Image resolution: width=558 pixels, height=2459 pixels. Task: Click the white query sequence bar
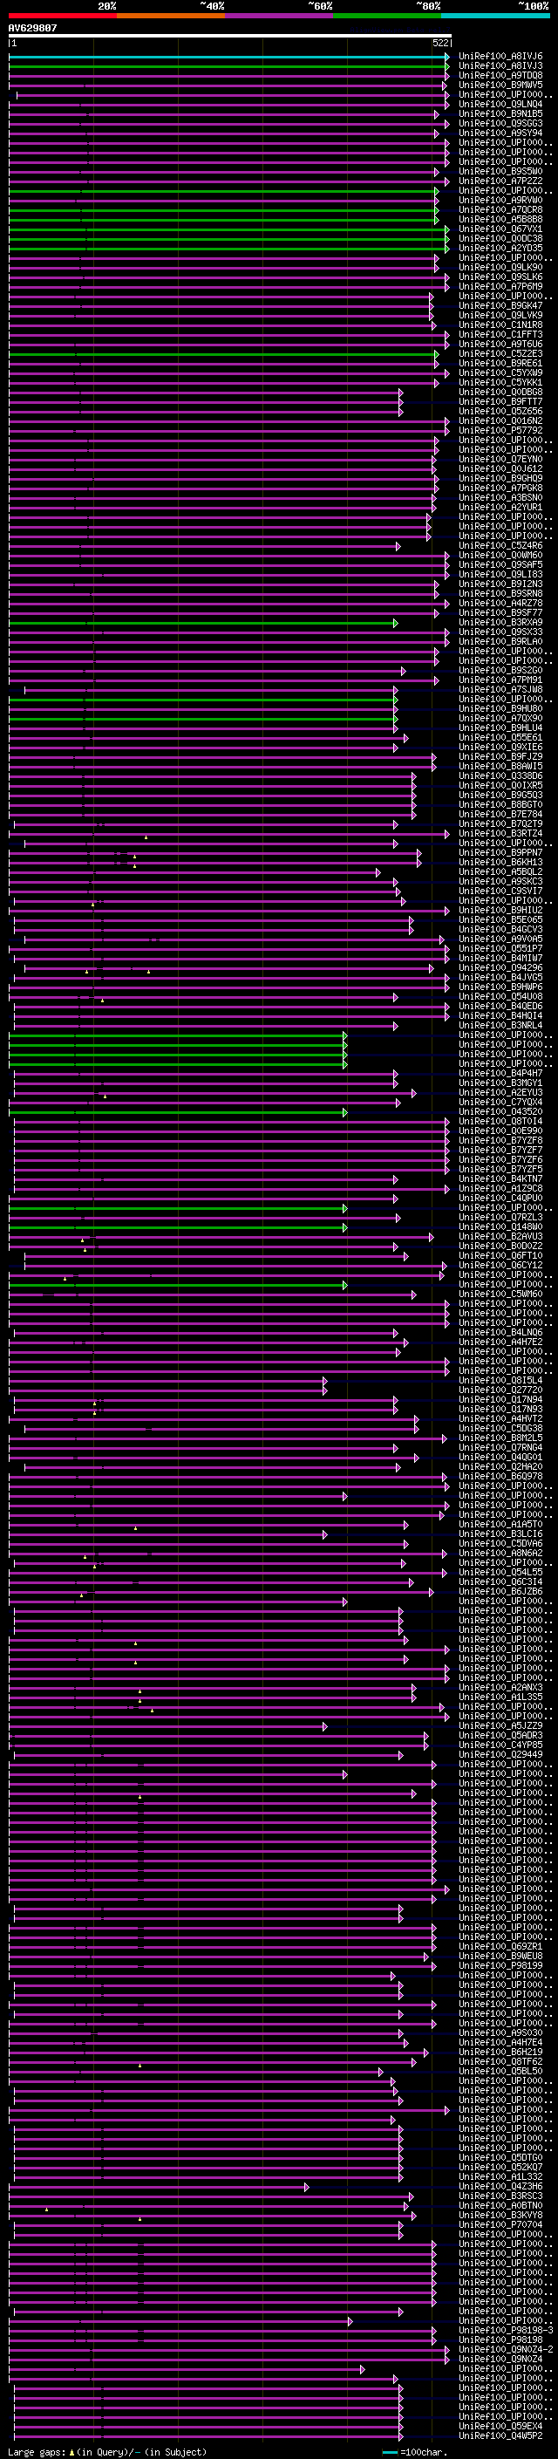[230, 35]
